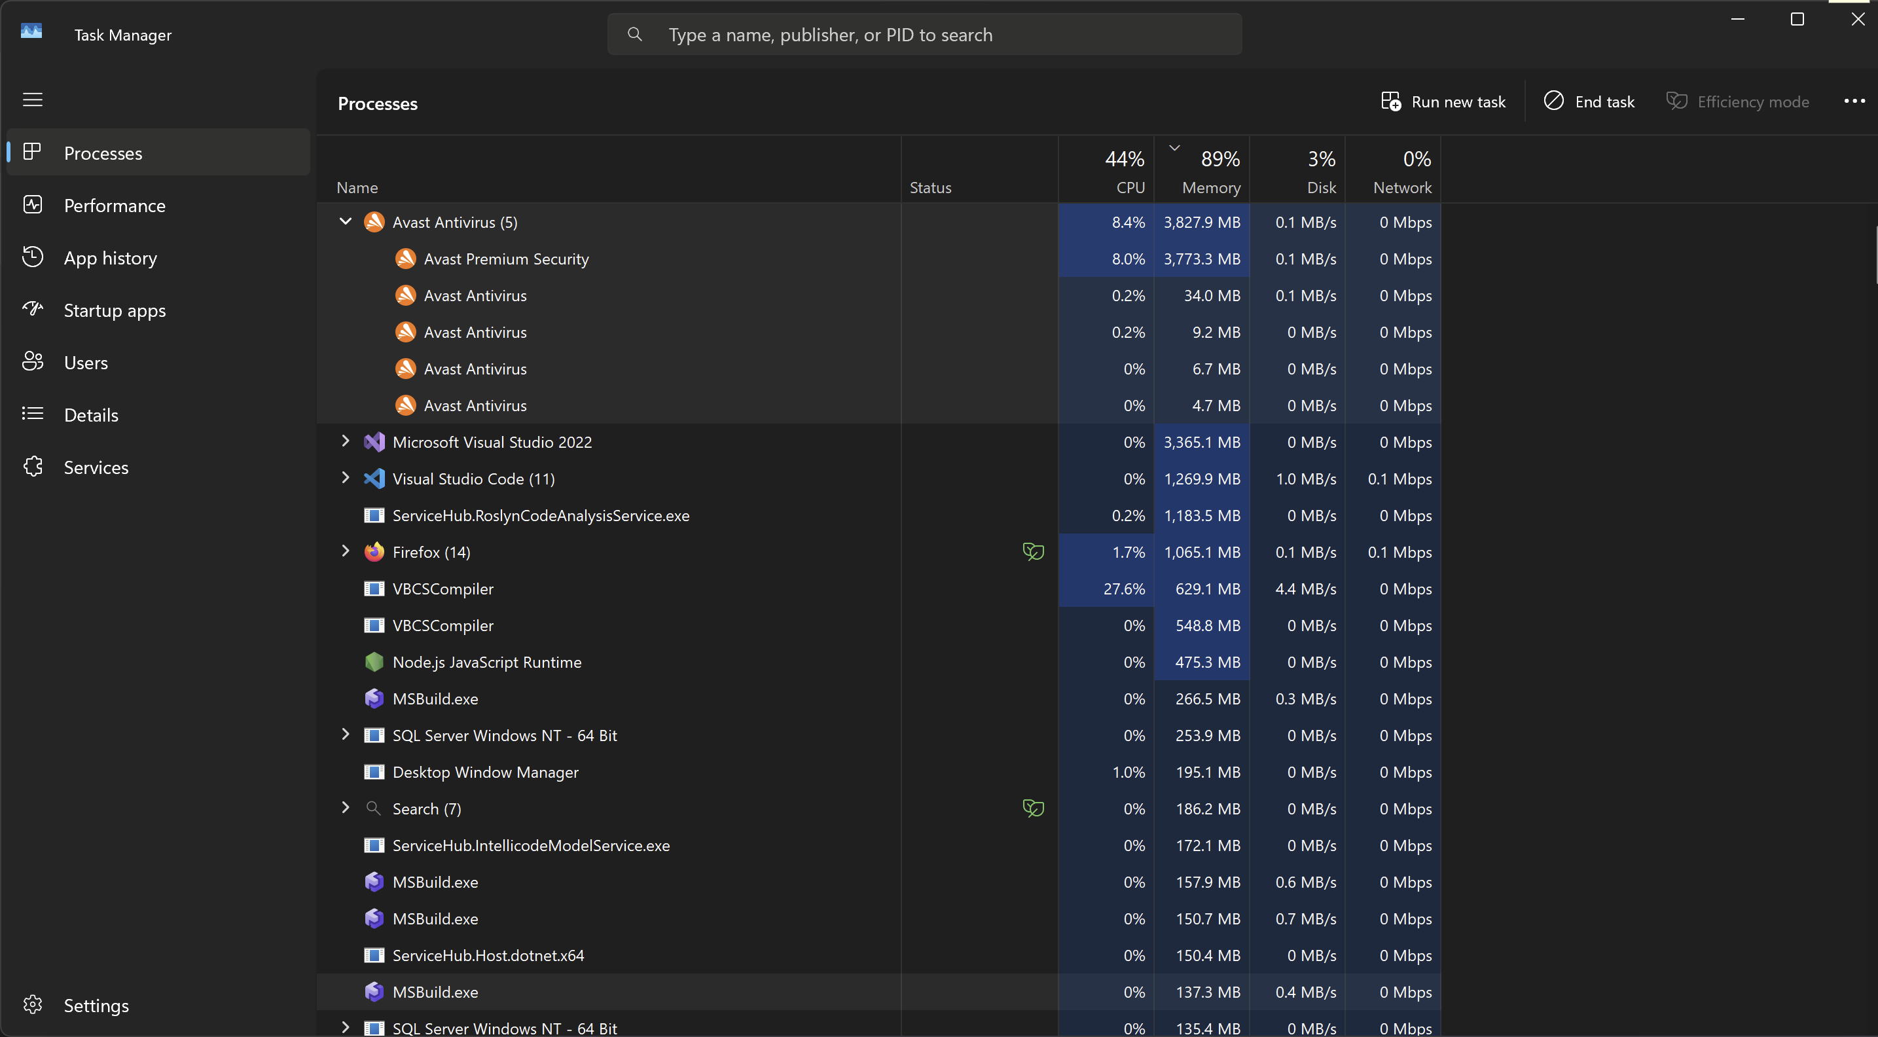This screenshot has height=1037, width=1878.
Task: Click the Avast Premium Security icon
Action: [405, 259]
